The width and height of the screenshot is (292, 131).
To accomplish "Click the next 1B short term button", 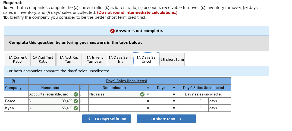I will 166,119.
